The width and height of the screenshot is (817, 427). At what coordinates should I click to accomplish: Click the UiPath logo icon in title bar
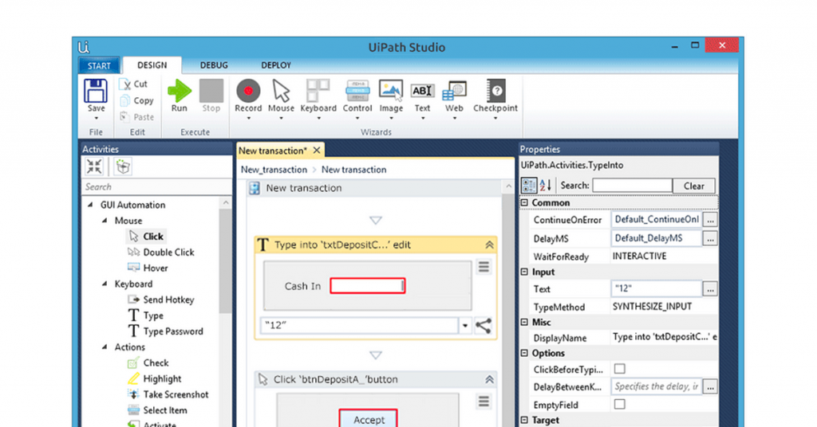tap(84, 47)
